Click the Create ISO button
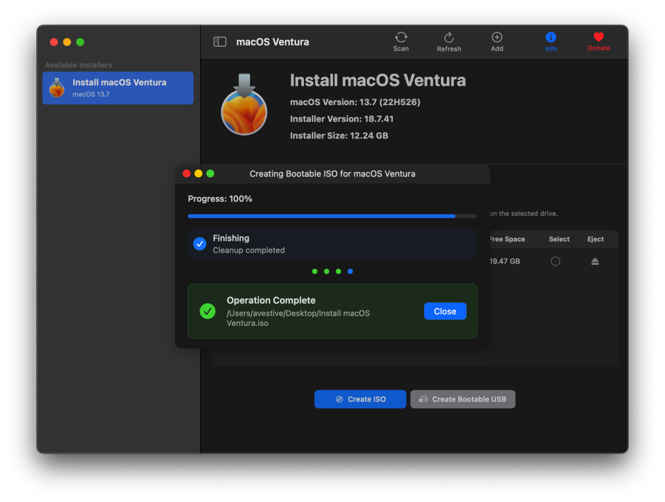 [x=360, y=399]
